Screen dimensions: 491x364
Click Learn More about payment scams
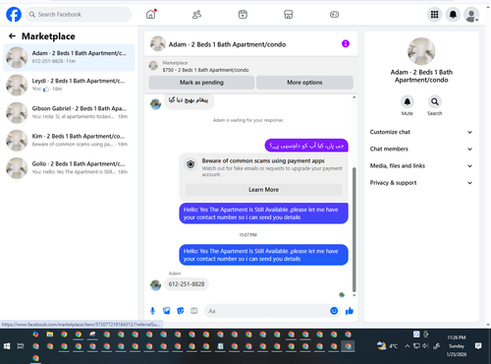263,190
